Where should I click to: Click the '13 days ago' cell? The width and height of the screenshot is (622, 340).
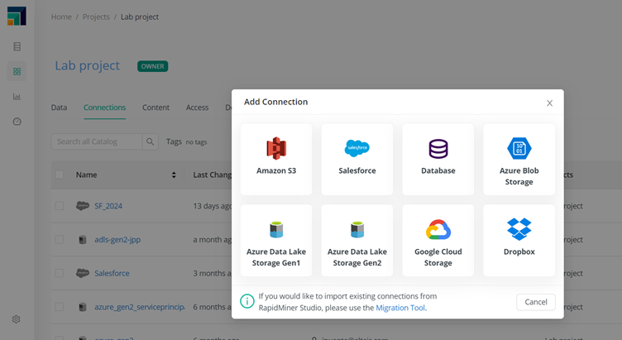[213, 206]
